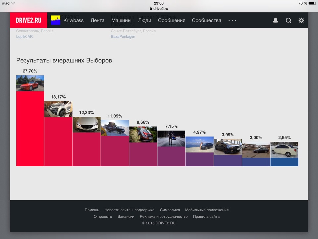Open LepikCAR user link
318x239 pixels.
click(x=24, y=37)
